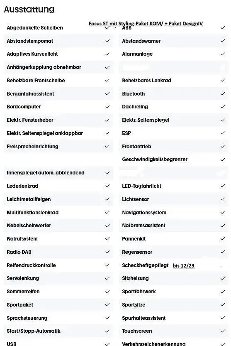Image resolution: width=231 pixels, height=346 pixels.
Task: Click the Dachreling checkmark icon
Action: tap(223, 107)
